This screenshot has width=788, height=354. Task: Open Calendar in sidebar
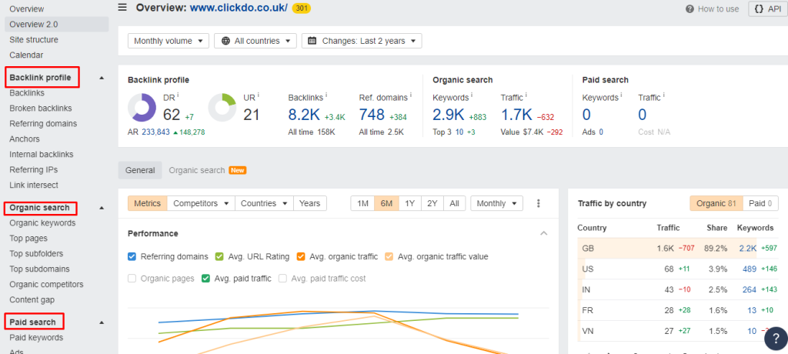26,55
